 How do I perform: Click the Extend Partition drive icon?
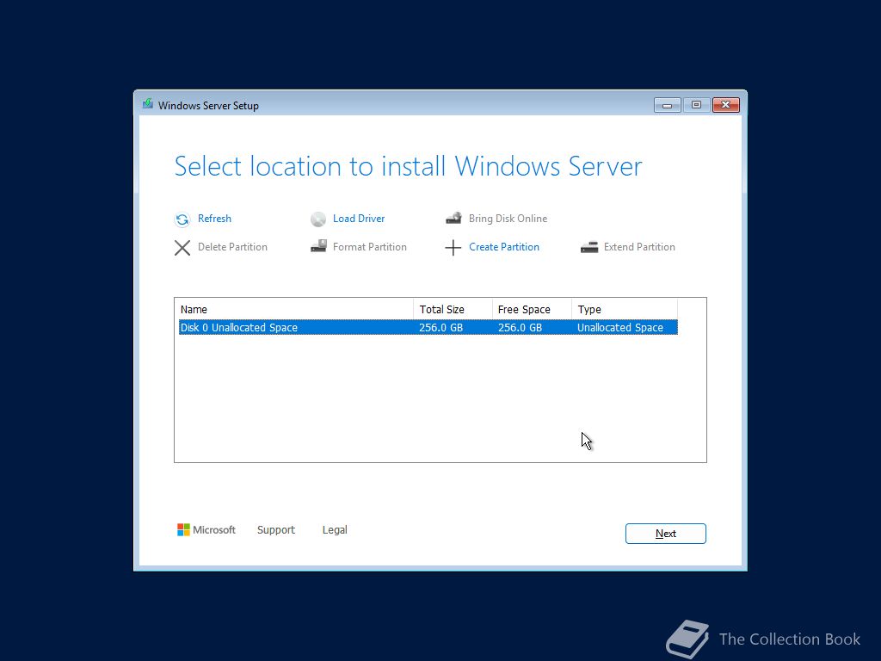589,247
